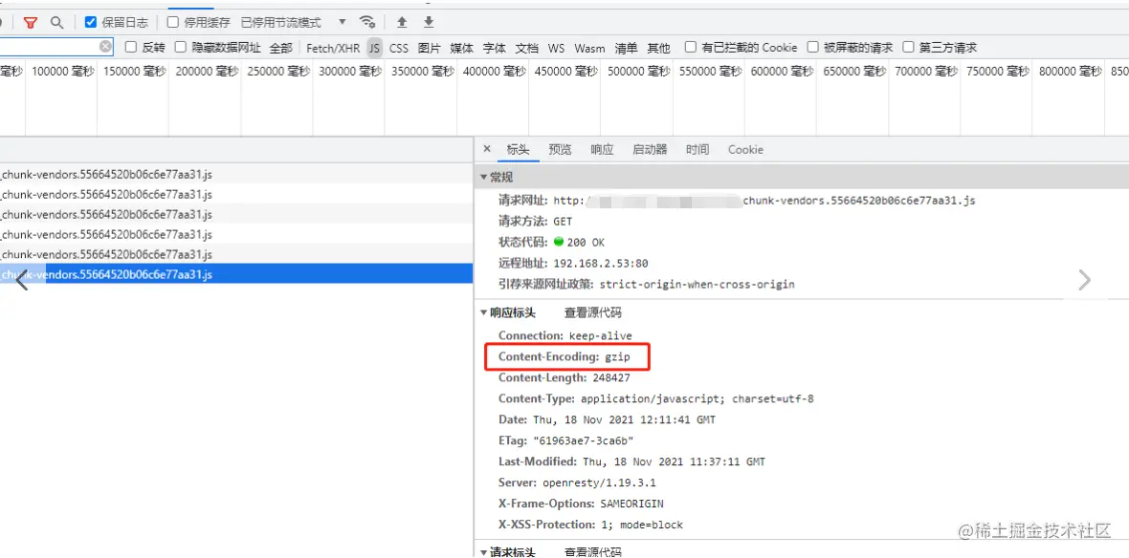
Task: Click the 400000 毫秒 timeline mark
Action: (495, 72)
